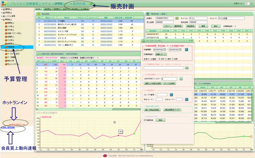This screenshot has height=158, width=255.
Task: Expand the システム管理 tree node
Action: click(2, 16)
